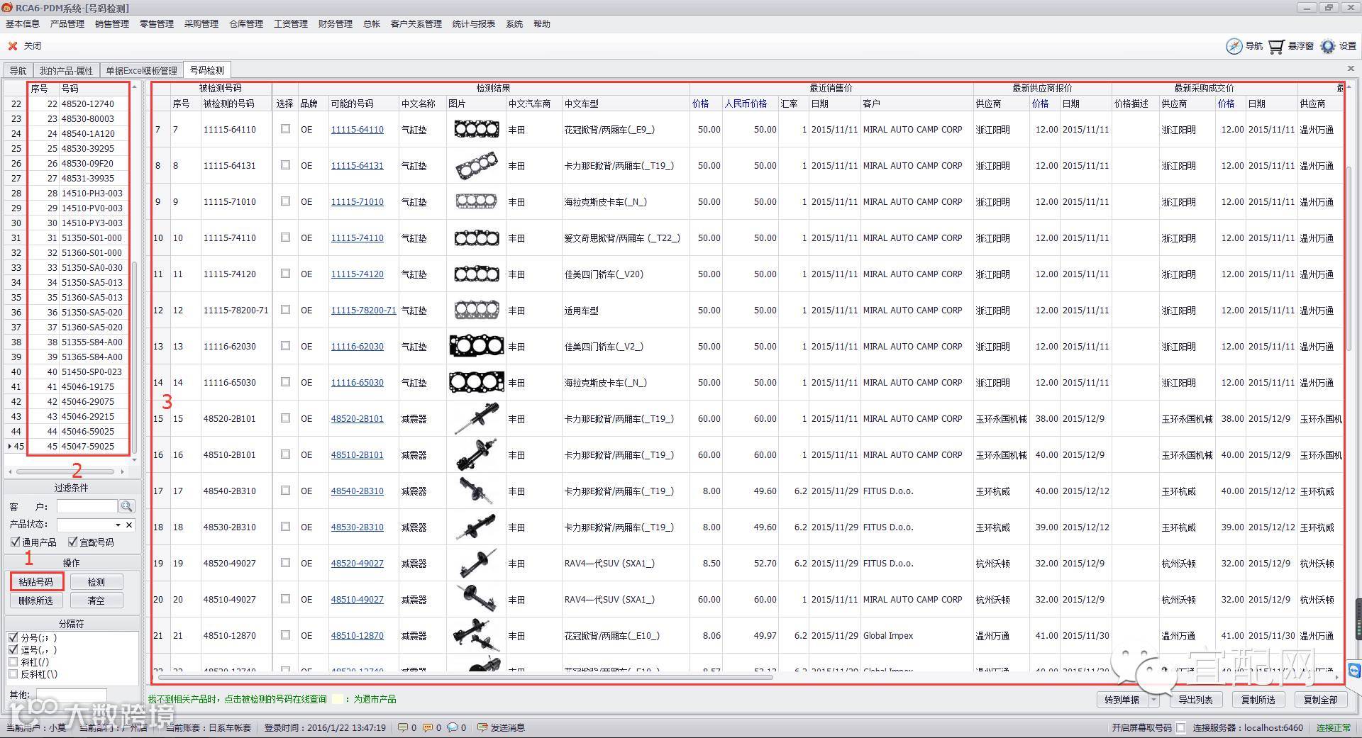Open the 48520-49027 possible number link

[358, 564]
